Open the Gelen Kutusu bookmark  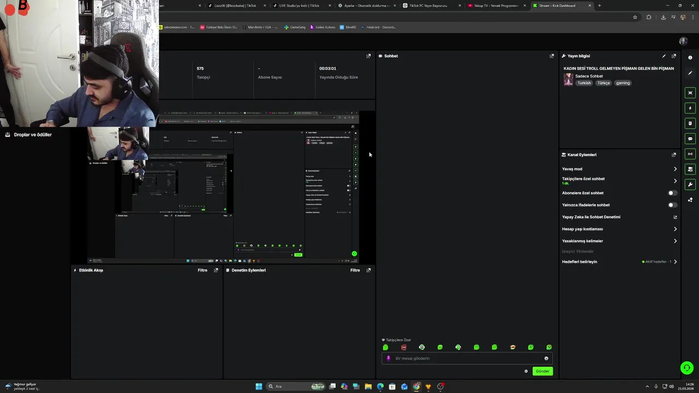point(323,27)
